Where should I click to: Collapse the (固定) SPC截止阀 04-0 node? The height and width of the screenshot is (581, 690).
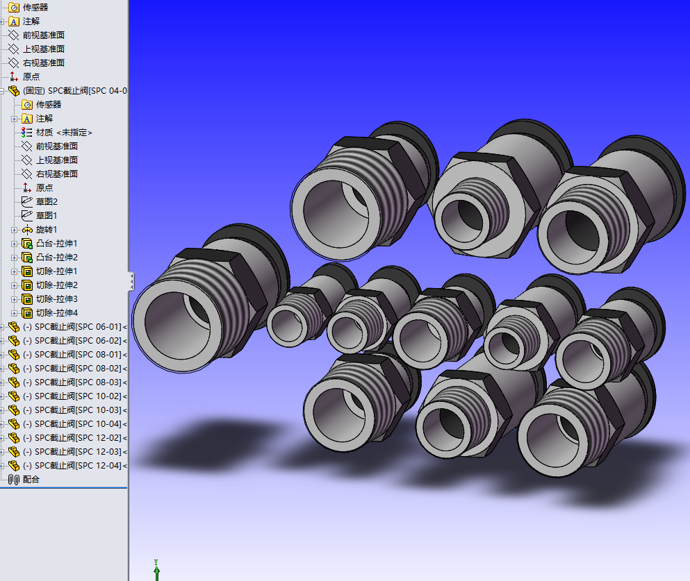tap(2, 91)
